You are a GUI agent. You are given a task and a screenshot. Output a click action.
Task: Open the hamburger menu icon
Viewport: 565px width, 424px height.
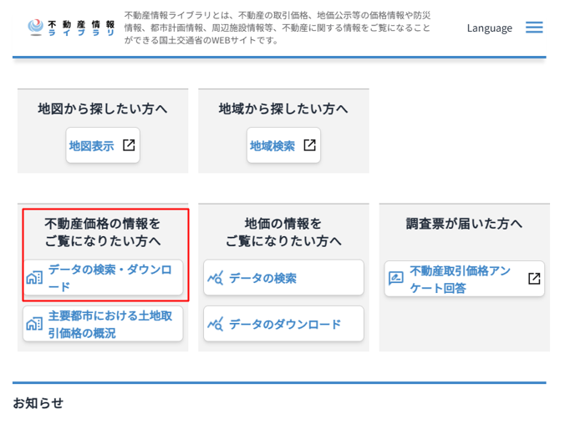point(534,28)
